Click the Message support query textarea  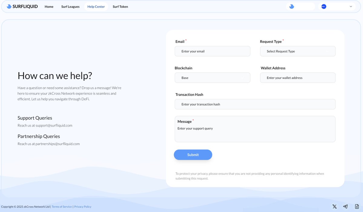click(x=255, y=129)
